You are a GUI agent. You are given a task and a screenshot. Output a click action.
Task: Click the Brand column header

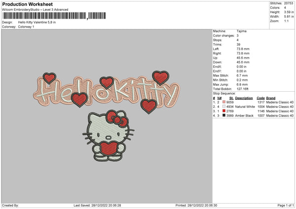pyautogui.click(x=271, y=98)
